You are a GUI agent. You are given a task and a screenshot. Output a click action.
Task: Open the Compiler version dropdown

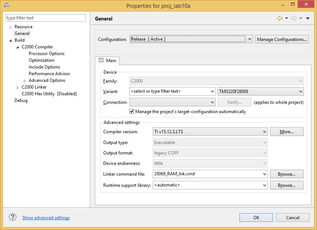tap(265, 131)
